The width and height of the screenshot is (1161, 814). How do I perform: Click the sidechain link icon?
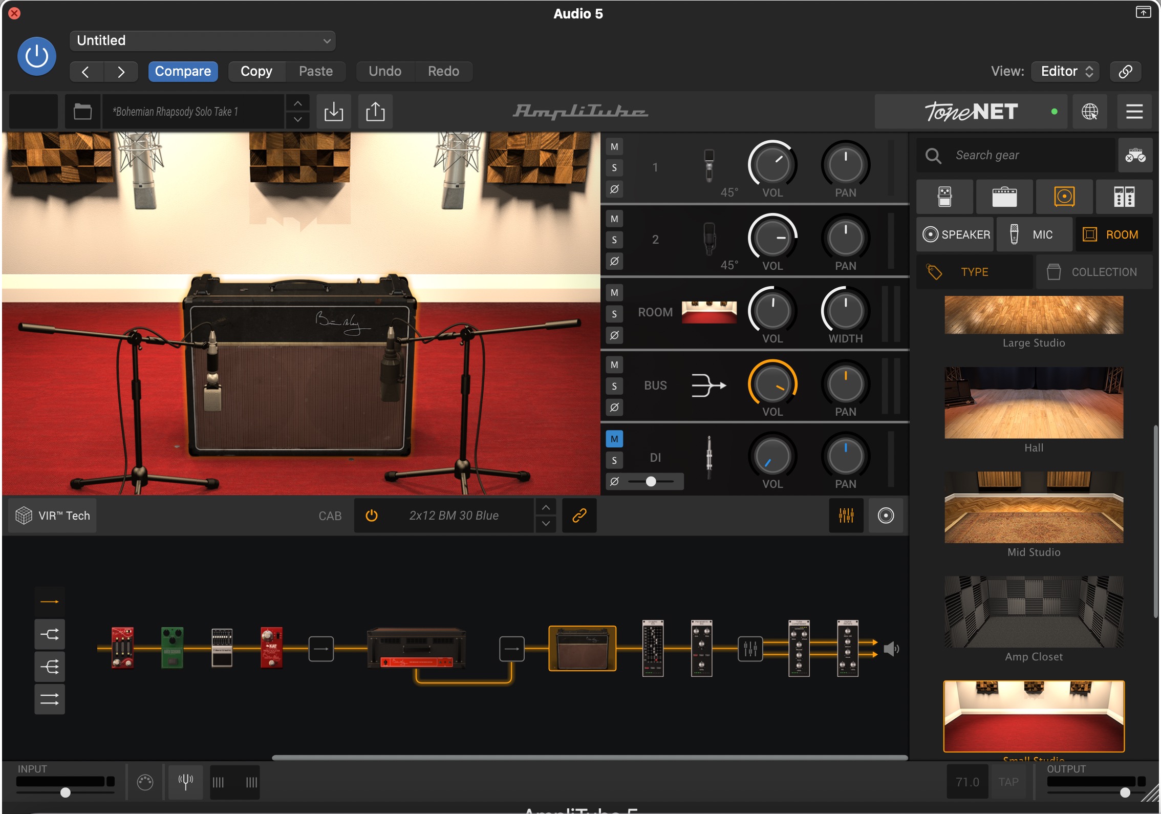coord(1125,71)
